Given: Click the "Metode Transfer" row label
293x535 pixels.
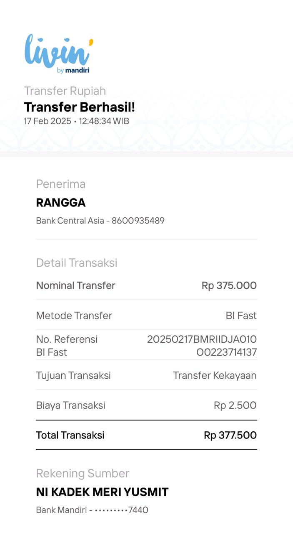Looking at the screenshot, I should pos(74,316).
